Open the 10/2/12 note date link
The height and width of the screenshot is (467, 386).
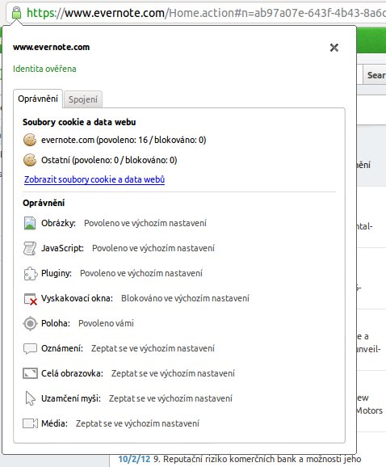(x=134, y=459)
